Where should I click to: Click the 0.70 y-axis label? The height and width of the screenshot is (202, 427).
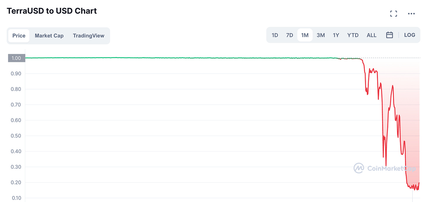(16, 105)
